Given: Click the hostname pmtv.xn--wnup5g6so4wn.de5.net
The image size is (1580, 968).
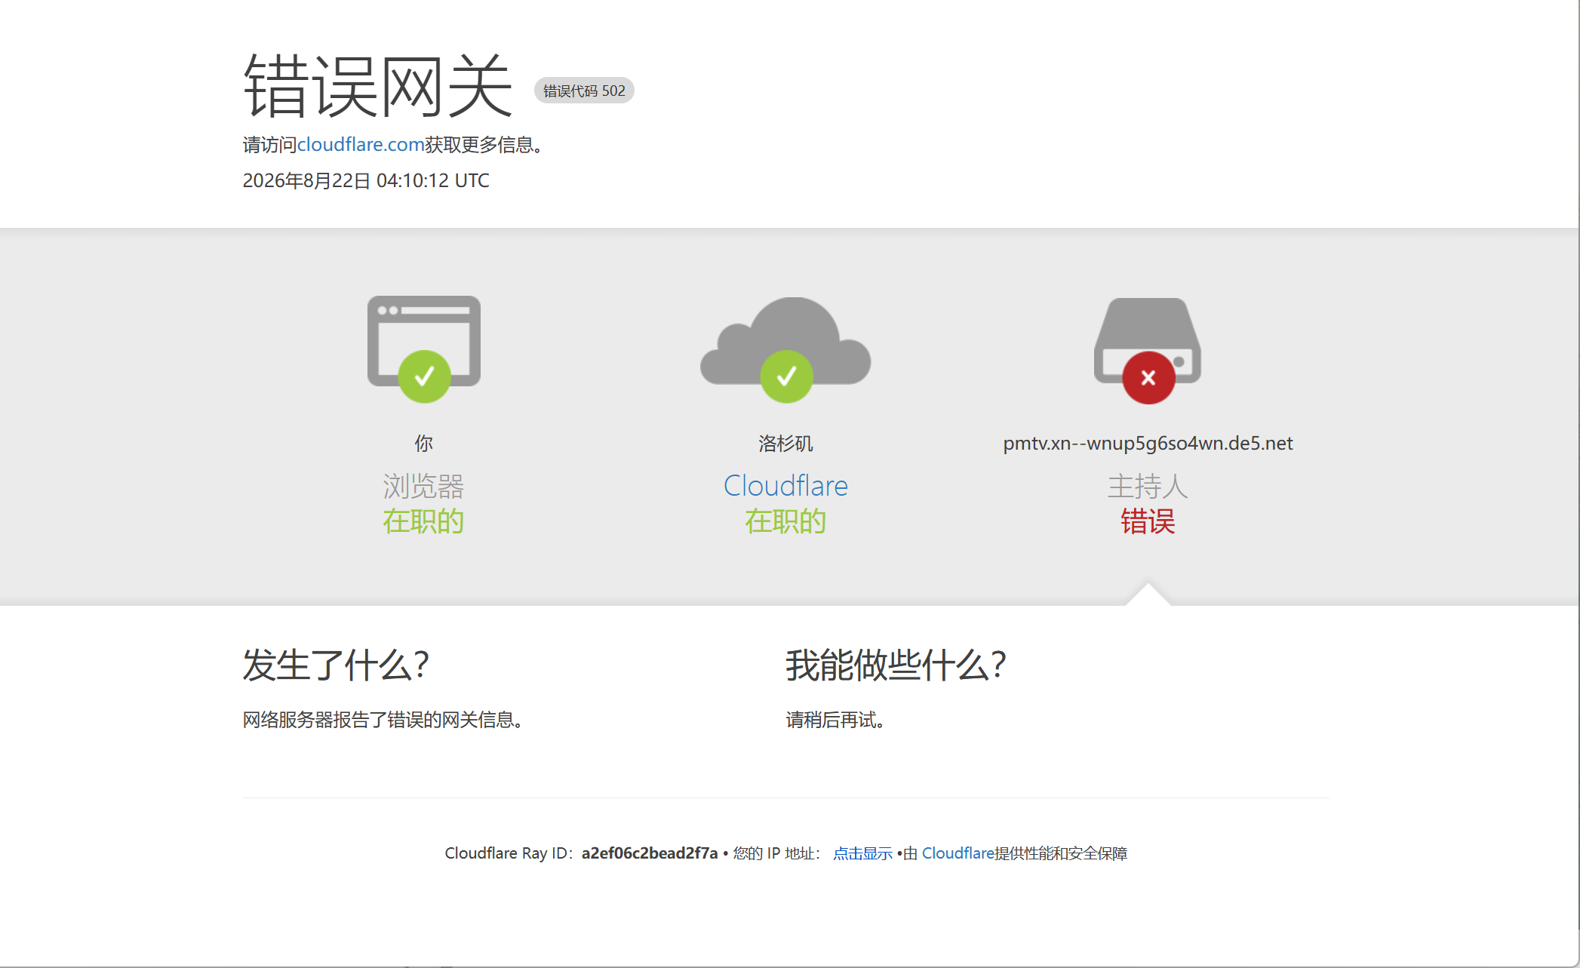Looking at the screenshot, I should pyautogui.click(x=1148, y=444).
